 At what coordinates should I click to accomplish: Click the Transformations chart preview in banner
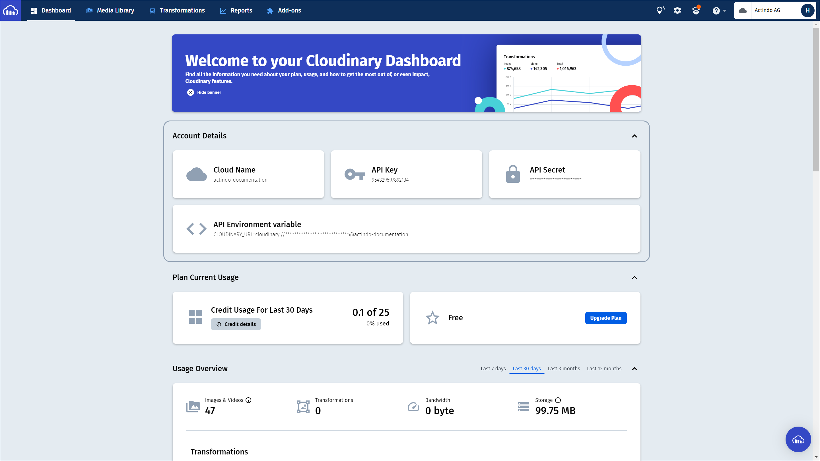[x=568, y=78]
